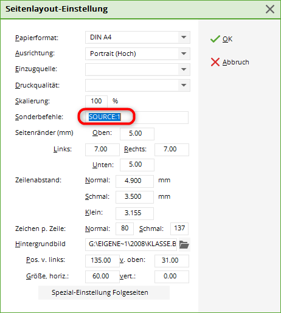Expand the Einzugquelle dropdown
The image size is (281, 313).
(x=184, y=69)
